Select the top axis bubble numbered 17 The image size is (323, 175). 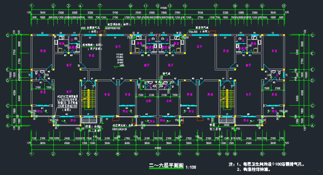point(216,6)
